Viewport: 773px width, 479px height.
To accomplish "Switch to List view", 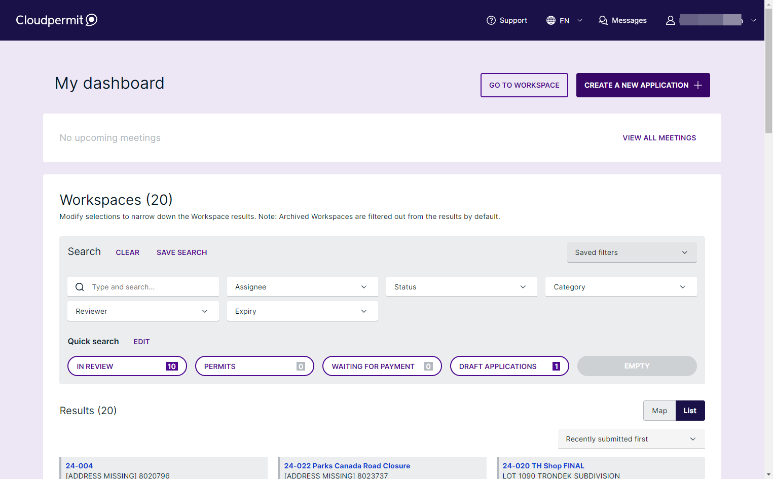I will pyautogui.click(x=690, y=411).
